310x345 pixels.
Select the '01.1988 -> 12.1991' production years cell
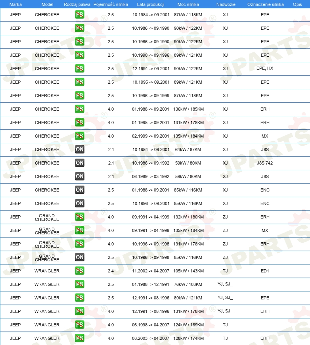pos(151,284)
